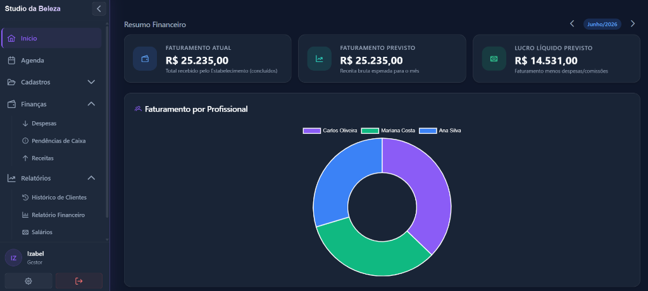Click the Início house icon
The width and height of the screenshot is (648, 291).
(11, 39)
